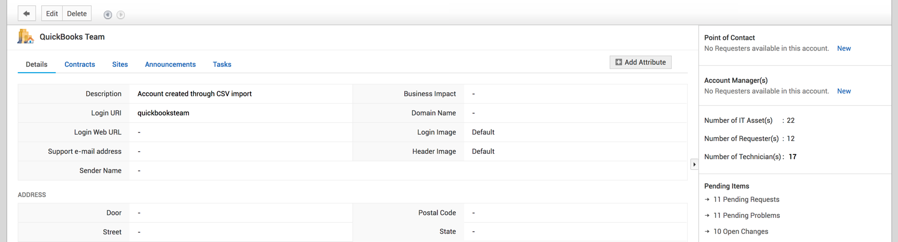Image resolution: width=898 pixels, height=242 pixels.
Task: View the 11 Pending Problems
Action: pyautogui.click(x=746, y=216)
